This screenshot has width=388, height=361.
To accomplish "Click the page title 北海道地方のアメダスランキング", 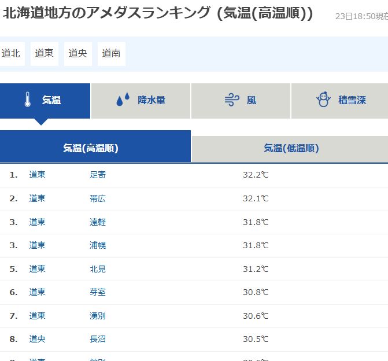I will 107,13.
